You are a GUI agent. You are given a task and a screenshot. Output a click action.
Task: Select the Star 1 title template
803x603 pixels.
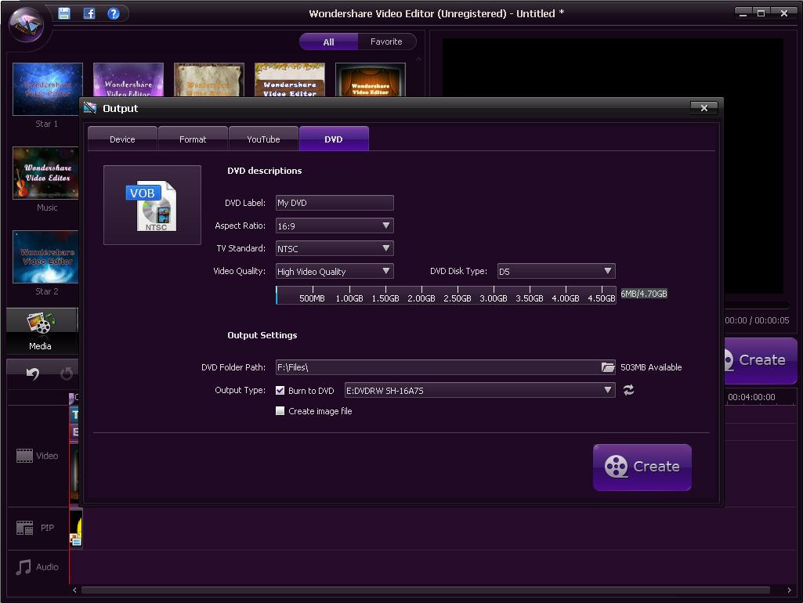click(x=48, y=89)
